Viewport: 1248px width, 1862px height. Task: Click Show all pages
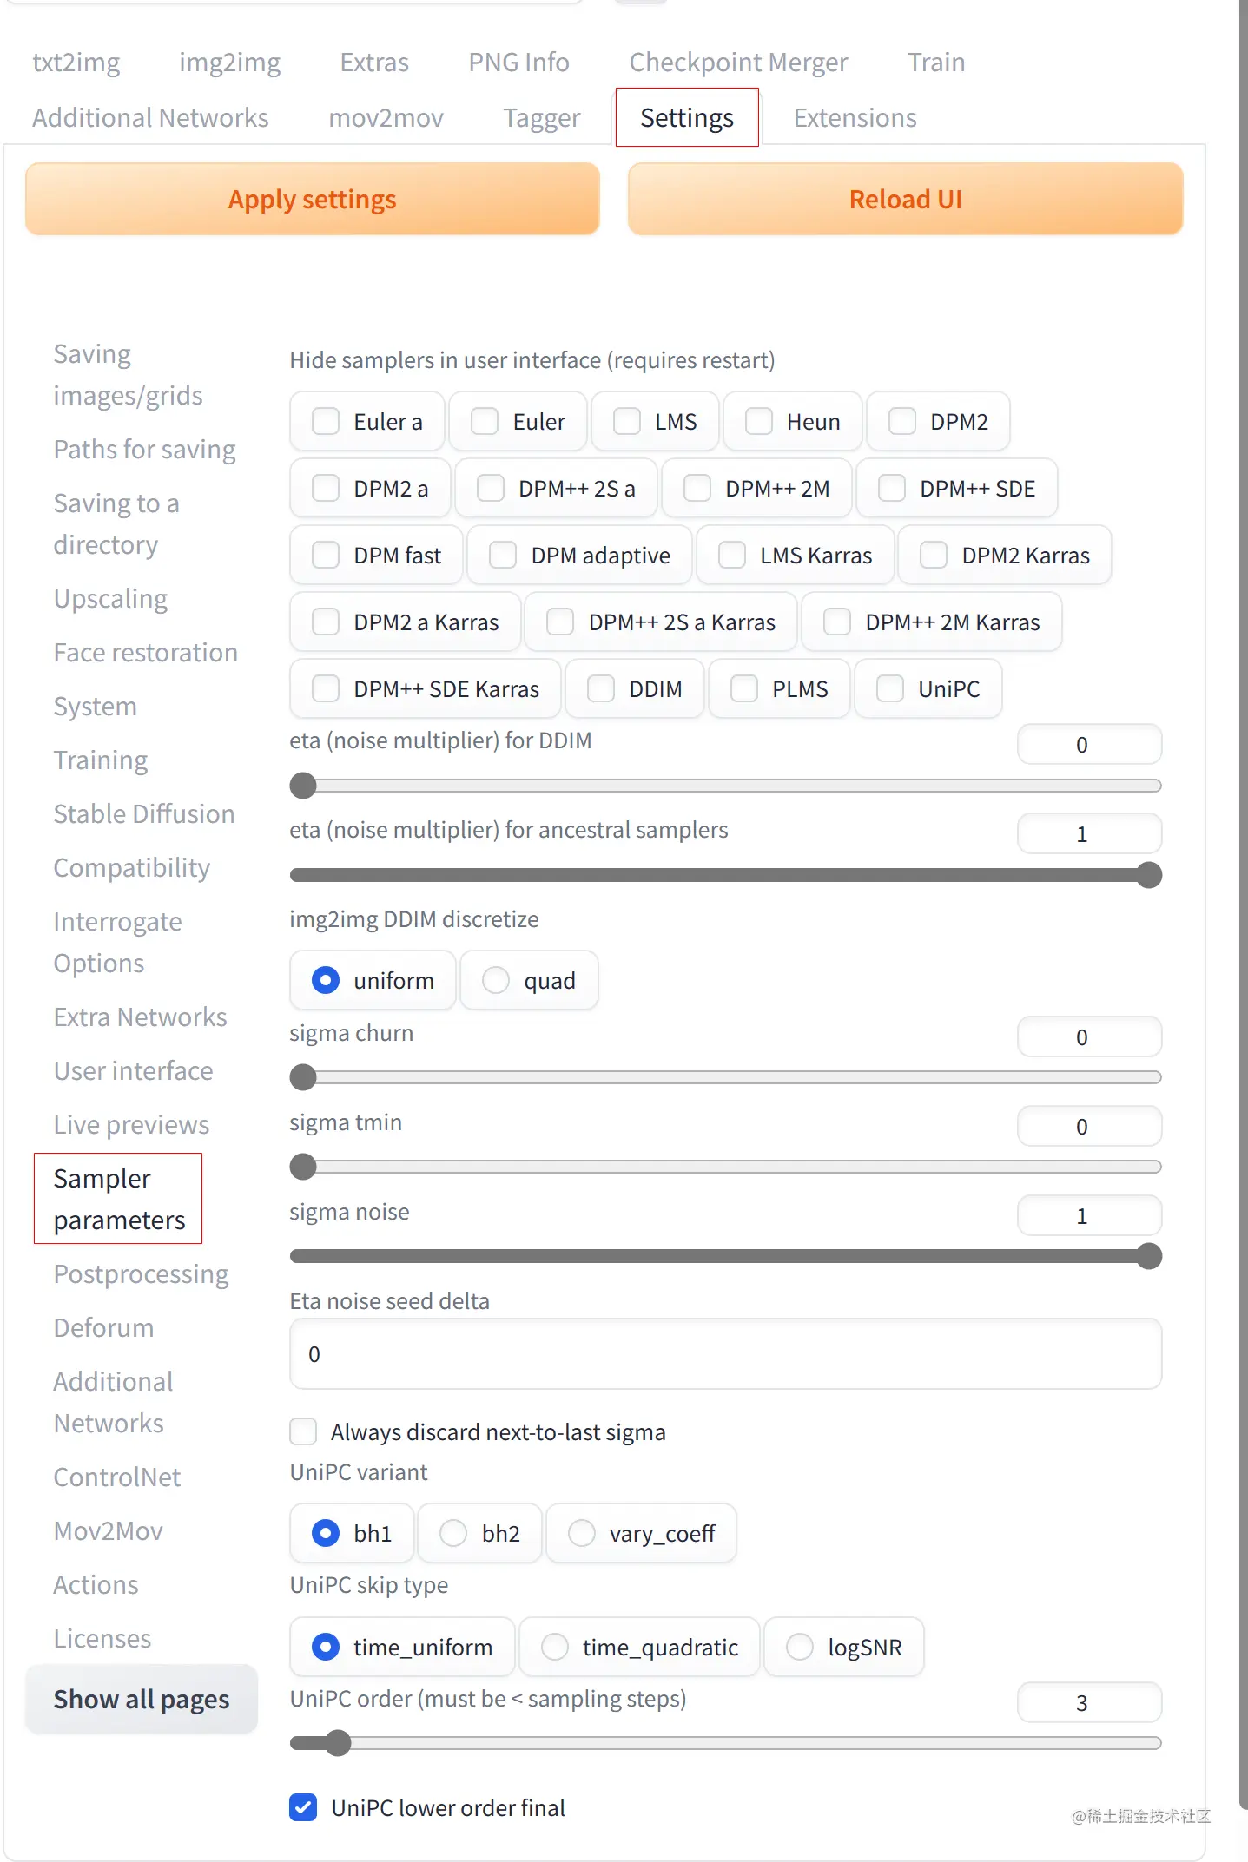(x=142, y=1699)
